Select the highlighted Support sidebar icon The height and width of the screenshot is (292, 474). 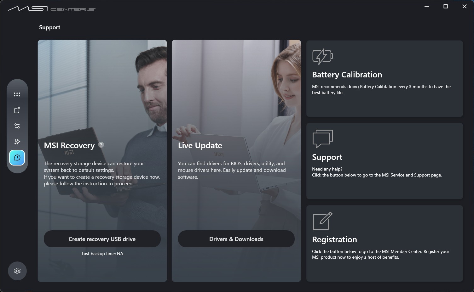[17, 158]
